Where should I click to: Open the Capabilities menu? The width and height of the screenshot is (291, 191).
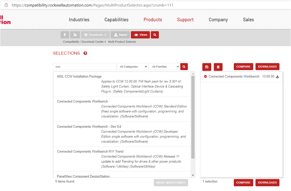point(116,20)
